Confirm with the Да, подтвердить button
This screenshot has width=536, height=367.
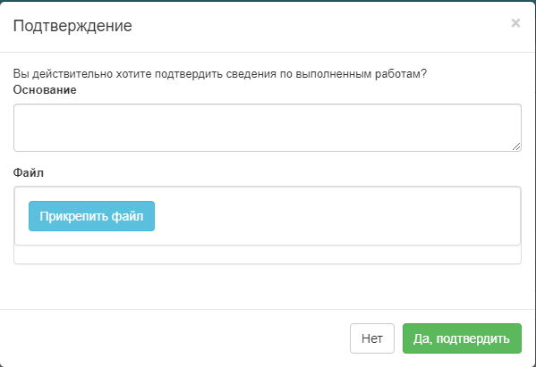462,338
